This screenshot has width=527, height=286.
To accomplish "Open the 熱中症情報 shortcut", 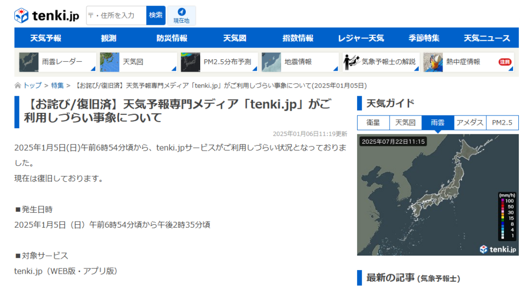I will [x=462, y=62].
